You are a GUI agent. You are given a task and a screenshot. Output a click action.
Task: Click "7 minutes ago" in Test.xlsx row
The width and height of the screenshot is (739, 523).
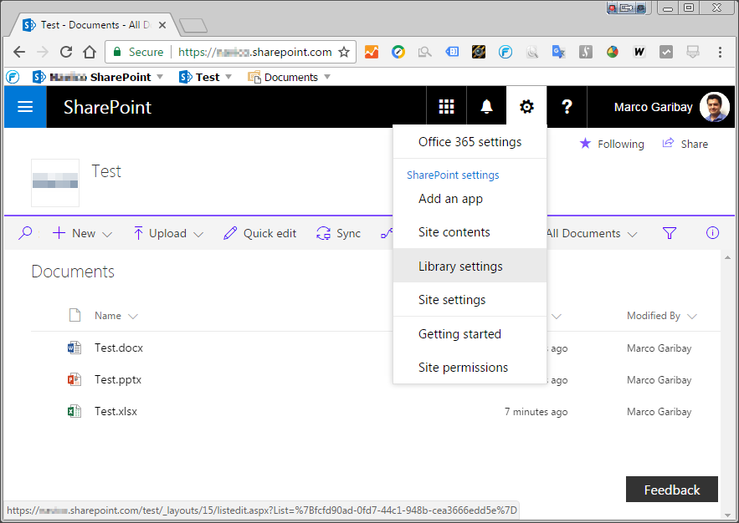click(536, 412)
